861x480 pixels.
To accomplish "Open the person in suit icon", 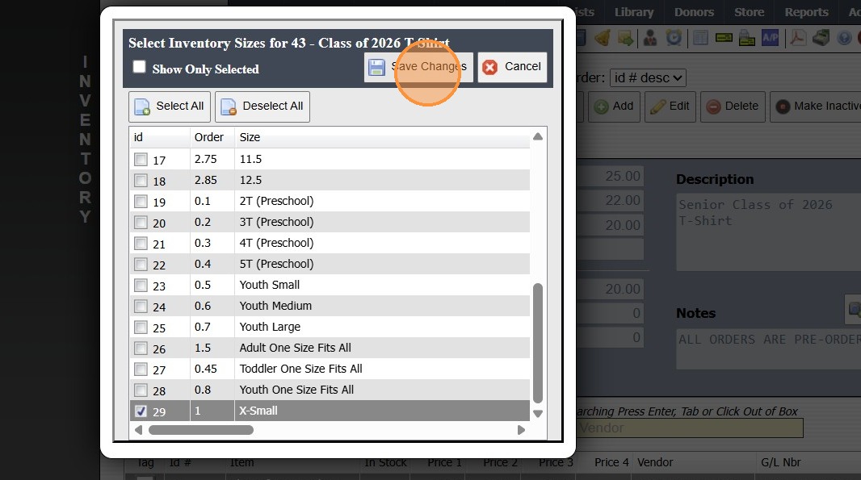I will point(650,38).
